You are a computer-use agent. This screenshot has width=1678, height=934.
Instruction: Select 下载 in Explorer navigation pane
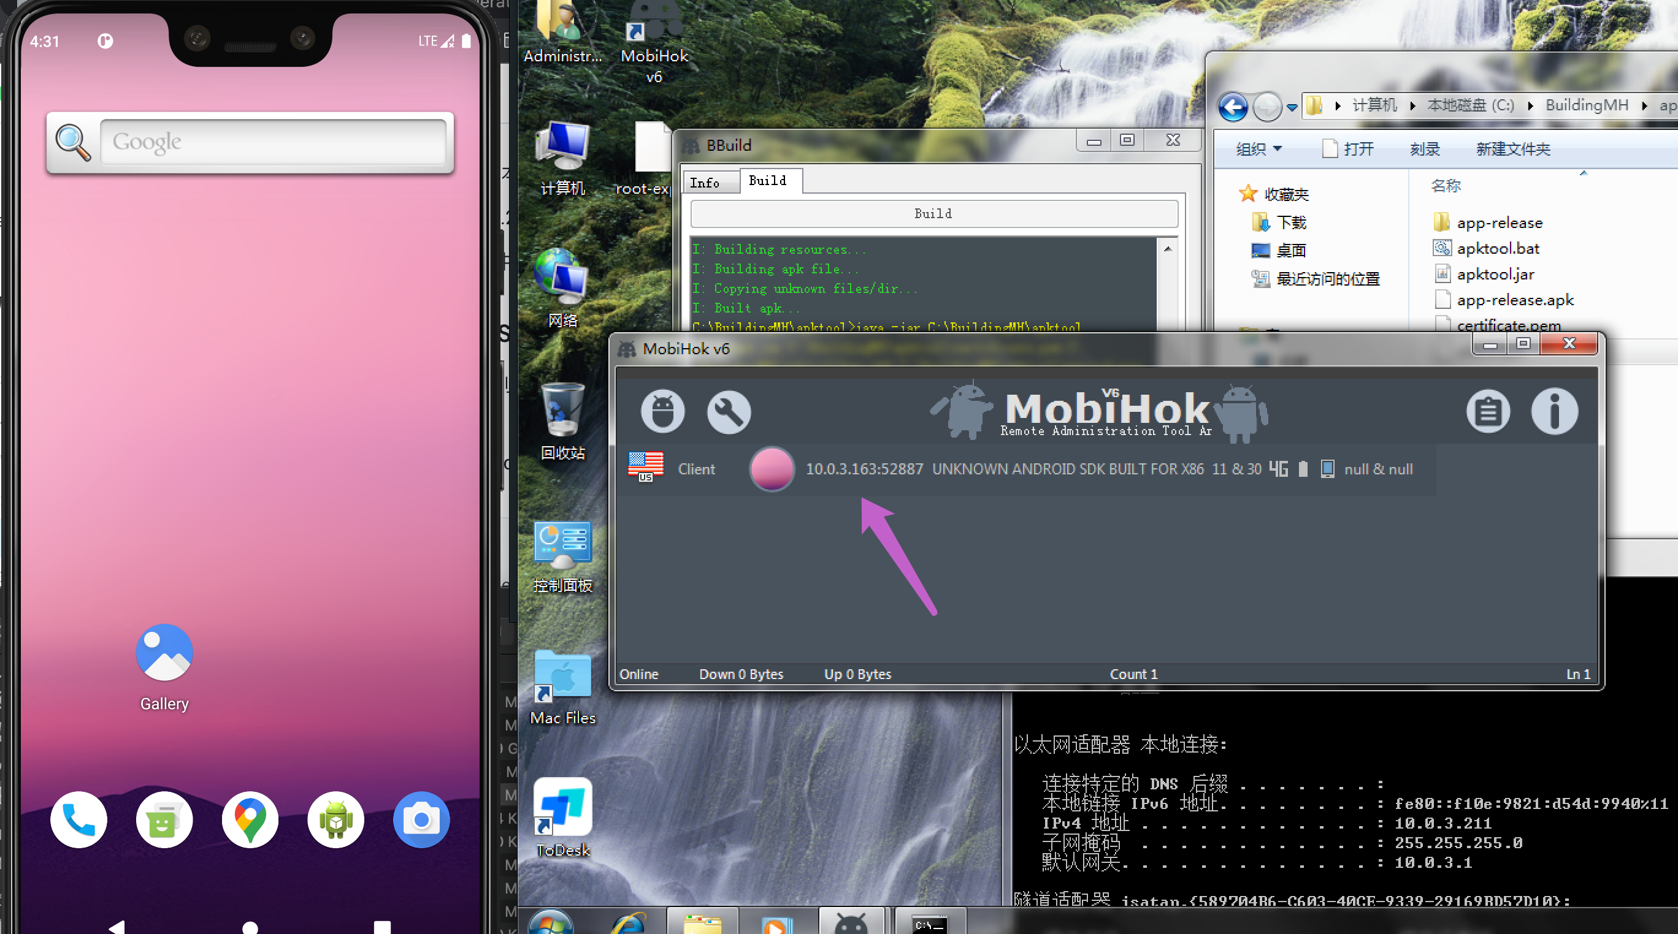point(1279,222)
